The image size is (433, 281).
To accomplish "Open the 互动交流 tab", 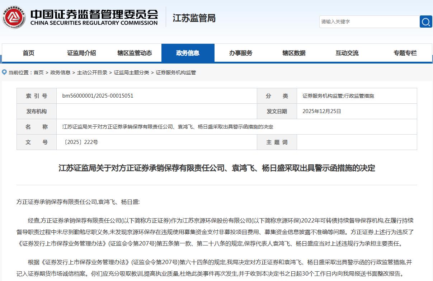I will 347,53.
